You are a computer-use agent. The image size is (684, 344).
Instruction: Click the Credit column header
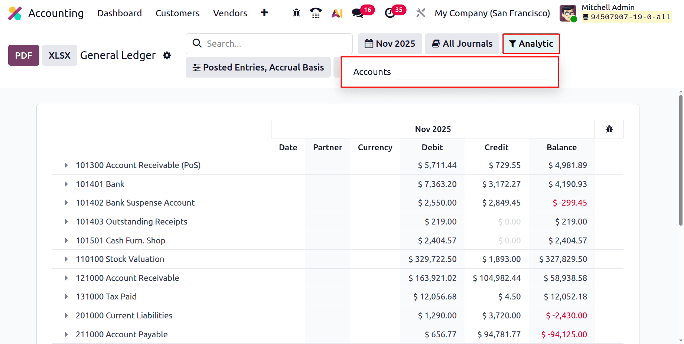[496, 147]
